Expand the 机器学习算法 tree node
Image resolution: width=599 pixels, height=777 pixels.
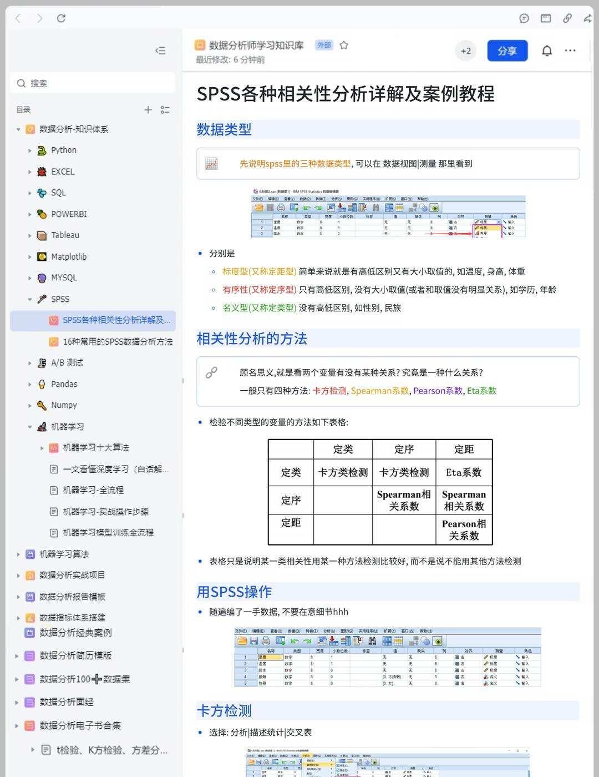[18, 554]
